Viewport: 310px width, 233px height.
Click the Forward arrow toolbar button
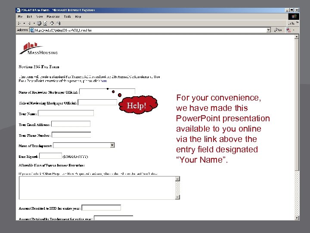[29, 23]
